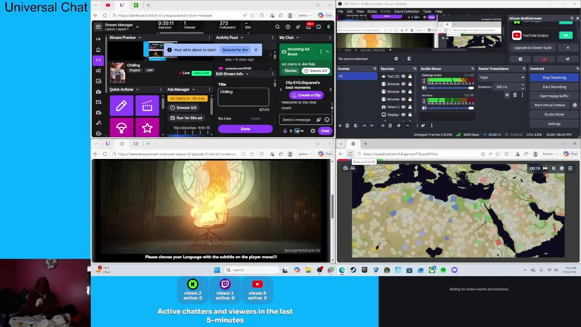The image size is (581, 327).
Task: Open OBS Edit menu
Action: 350,11
